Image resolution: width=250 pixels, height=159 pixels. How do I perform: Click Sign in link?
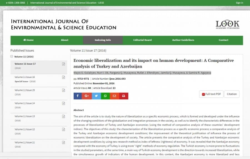pyautogui.click(x=239, y=3)
